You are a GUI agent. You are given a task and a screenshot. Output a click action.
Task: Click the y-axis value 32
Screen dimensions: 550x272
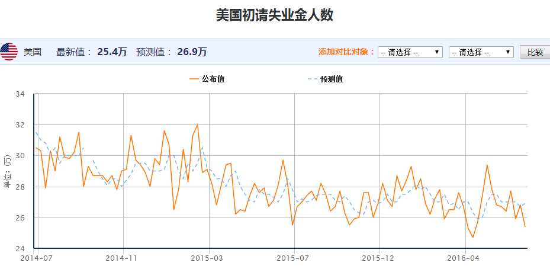point(20,124)
